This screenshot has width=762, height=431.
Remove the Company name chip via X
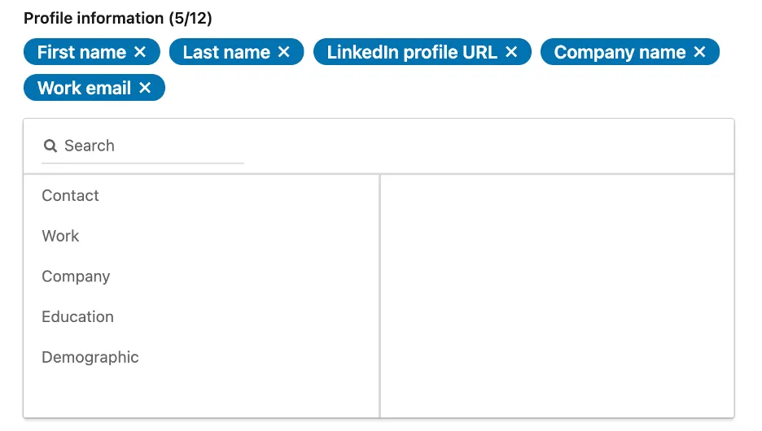(x=699, y=52)
